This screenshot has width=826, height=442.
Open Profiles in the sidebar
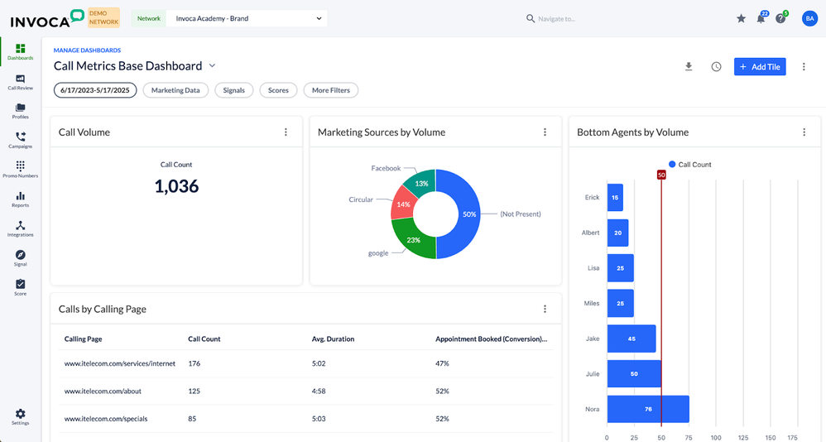(x=20, y=111)
